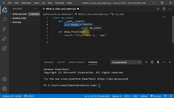
Task: Open Run and Debug view
Action: pos(4,39)
